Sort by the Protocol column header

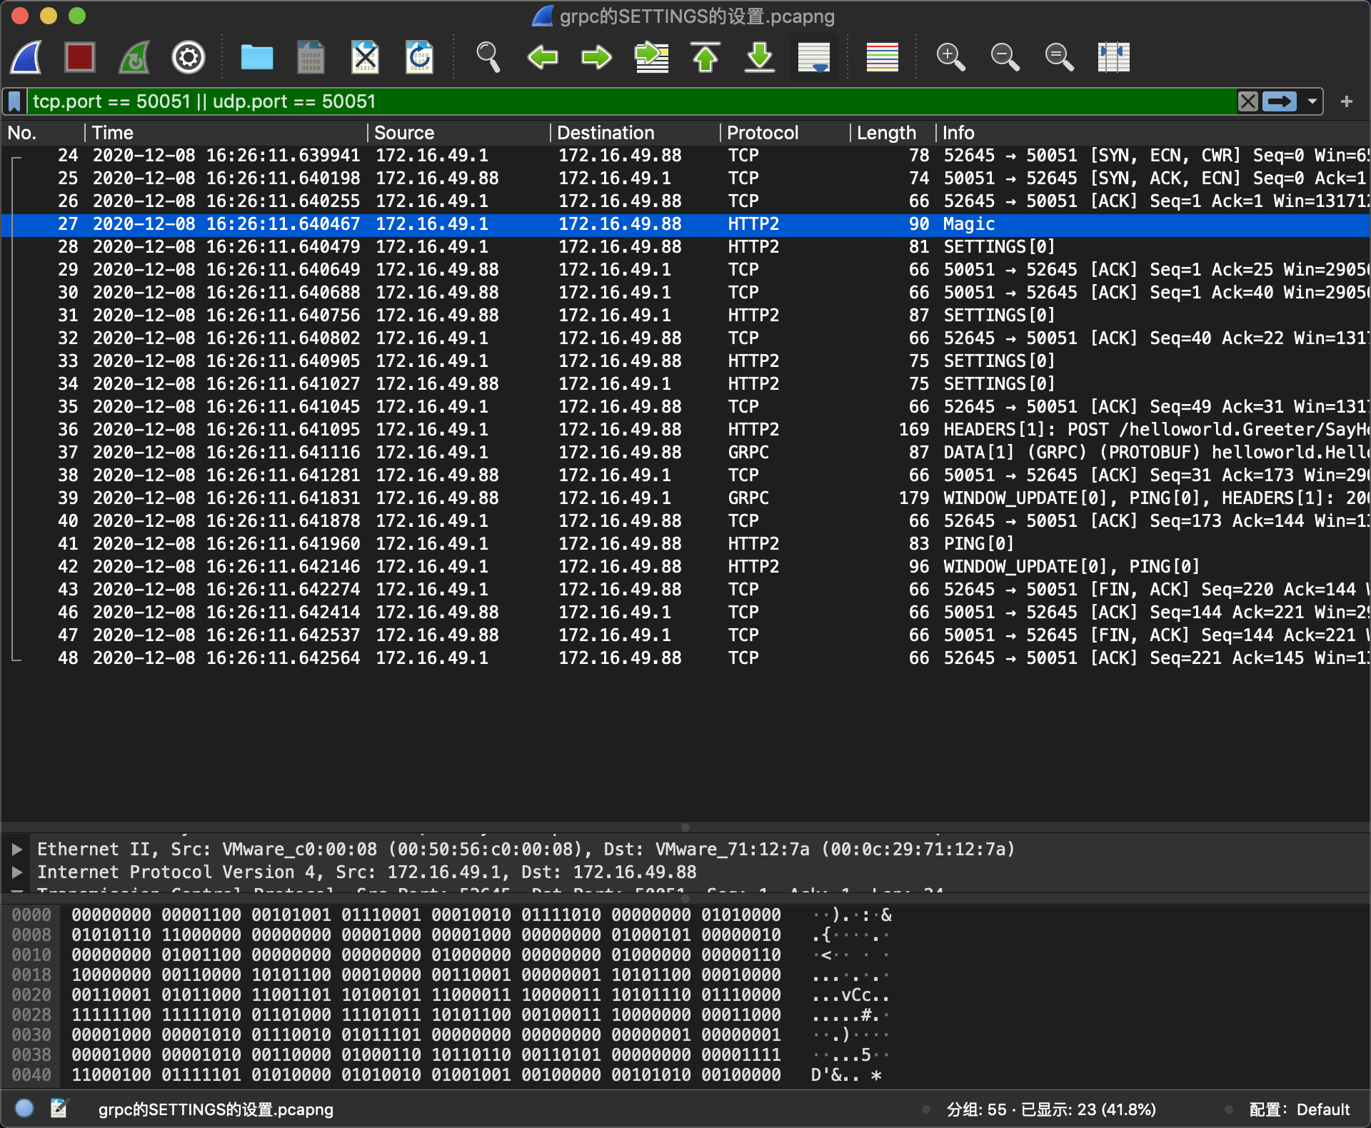(x=763, y=133)
